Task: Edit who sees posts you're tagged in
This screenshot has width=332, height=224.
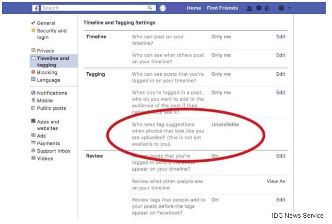Action: point(280,74)
